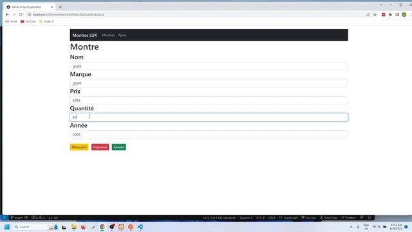Open File Explorer from the taskbar
The image size is (412, 232).
74,227
